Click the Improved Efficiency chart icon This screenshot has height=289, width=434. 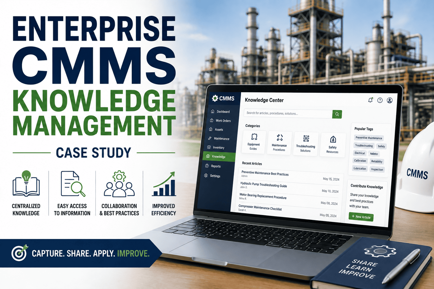pyautogui.click(x=164, y=183)
